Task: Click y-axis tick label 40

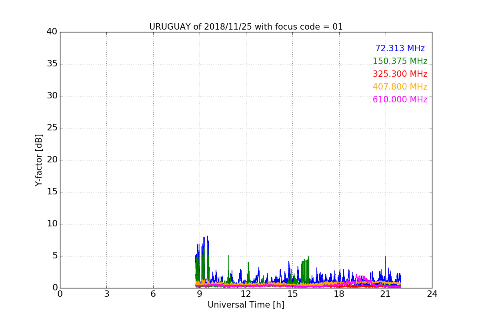Action: (52, 32)
